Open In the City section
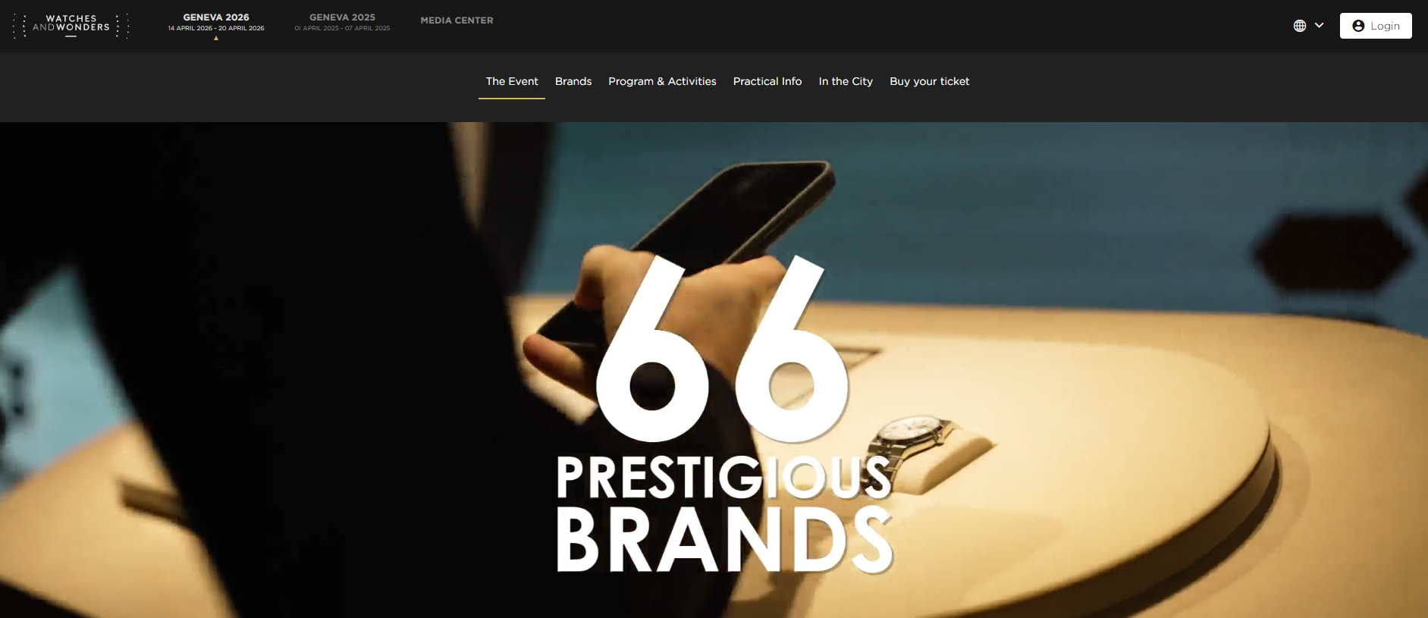Viewport: 1428px width, 618px height. click(846, 81)
